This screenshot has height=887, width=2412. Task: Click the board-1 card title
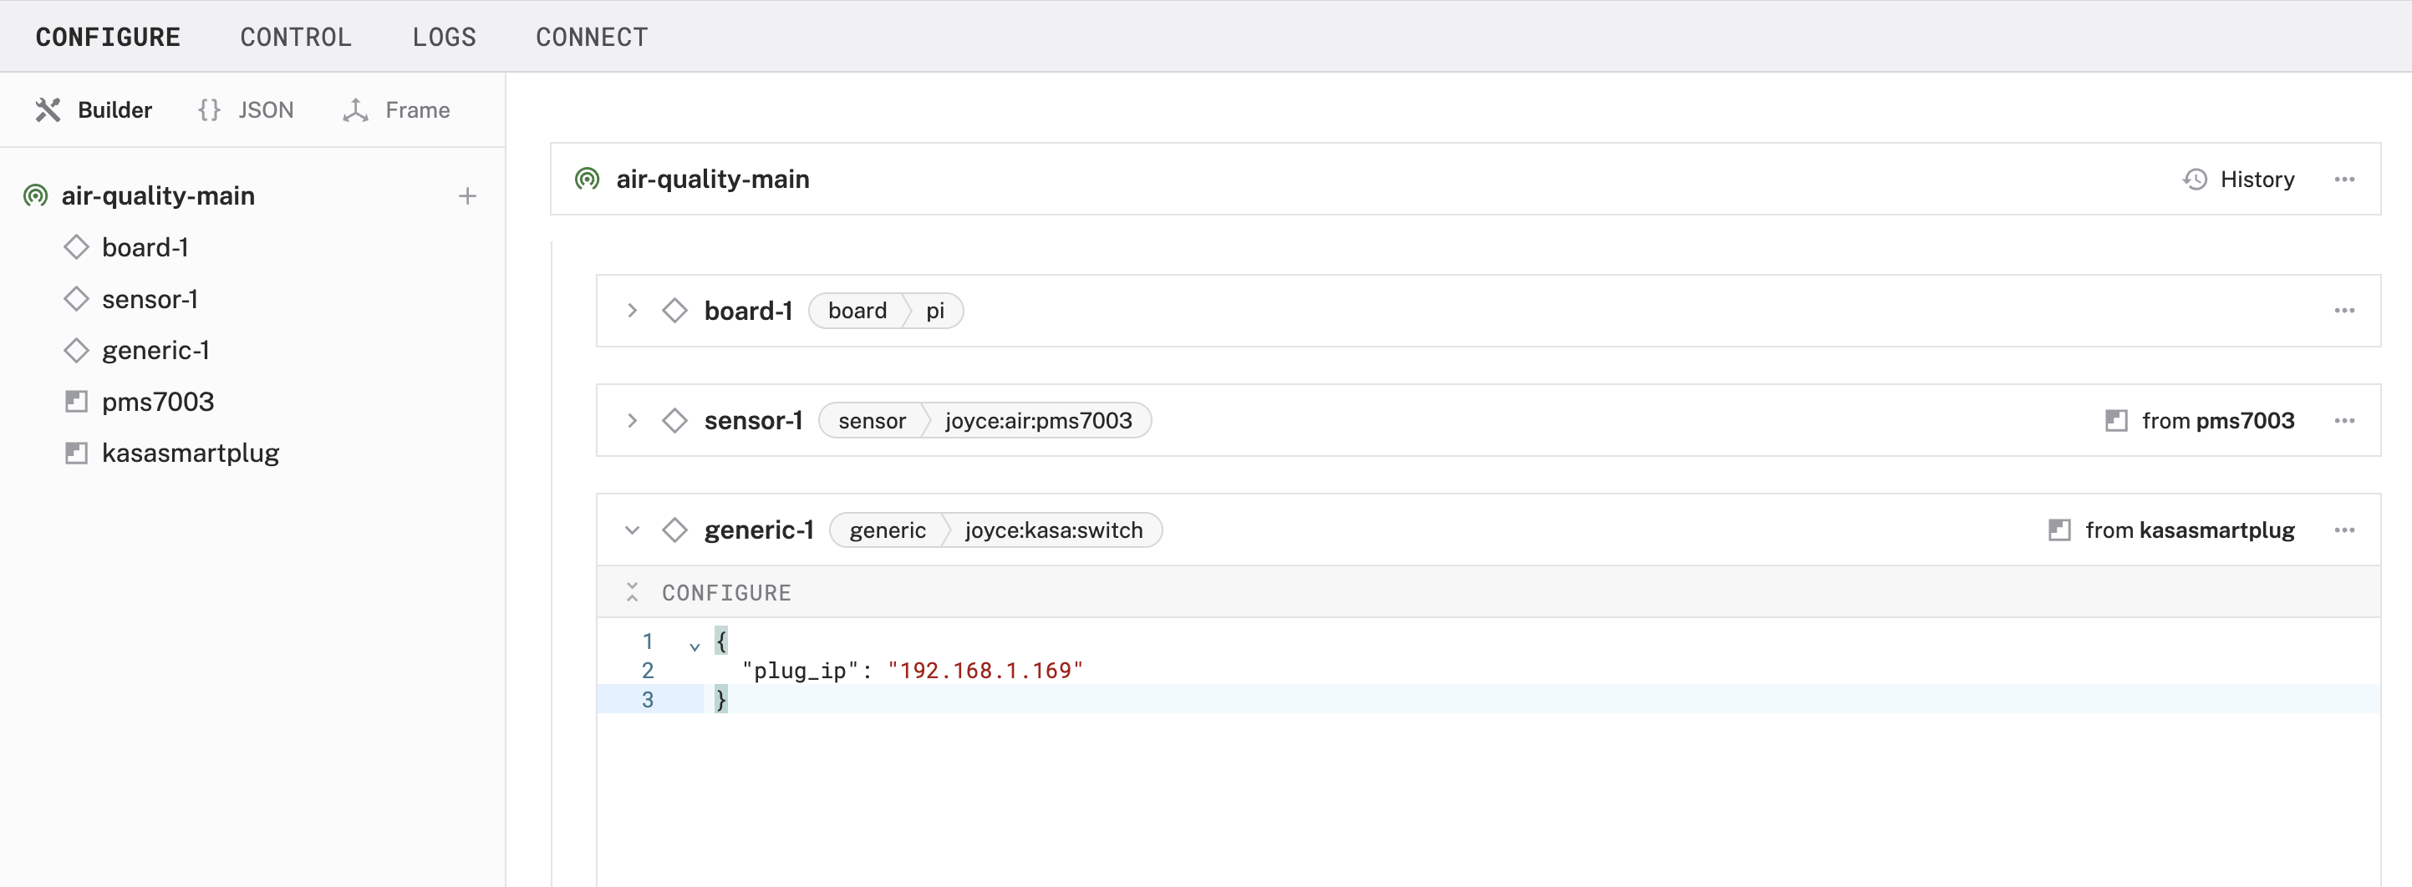[x=748, y=311]
